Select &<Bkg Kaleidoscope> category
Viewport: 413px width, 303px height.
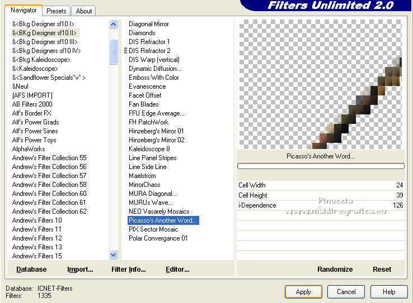pyautogui.click(x=41, y=60)
